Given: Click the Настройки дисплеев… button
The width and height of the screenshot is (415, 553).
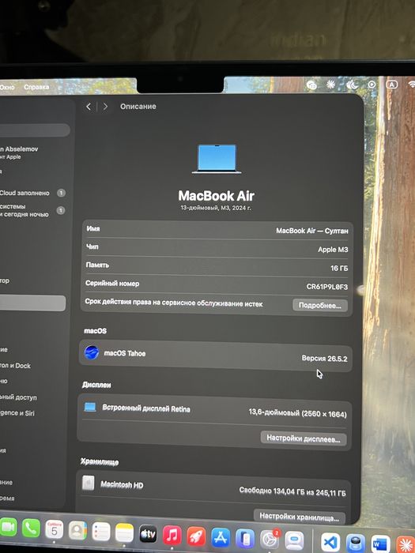Looking at the screenshot, I should tap(303, 438).
